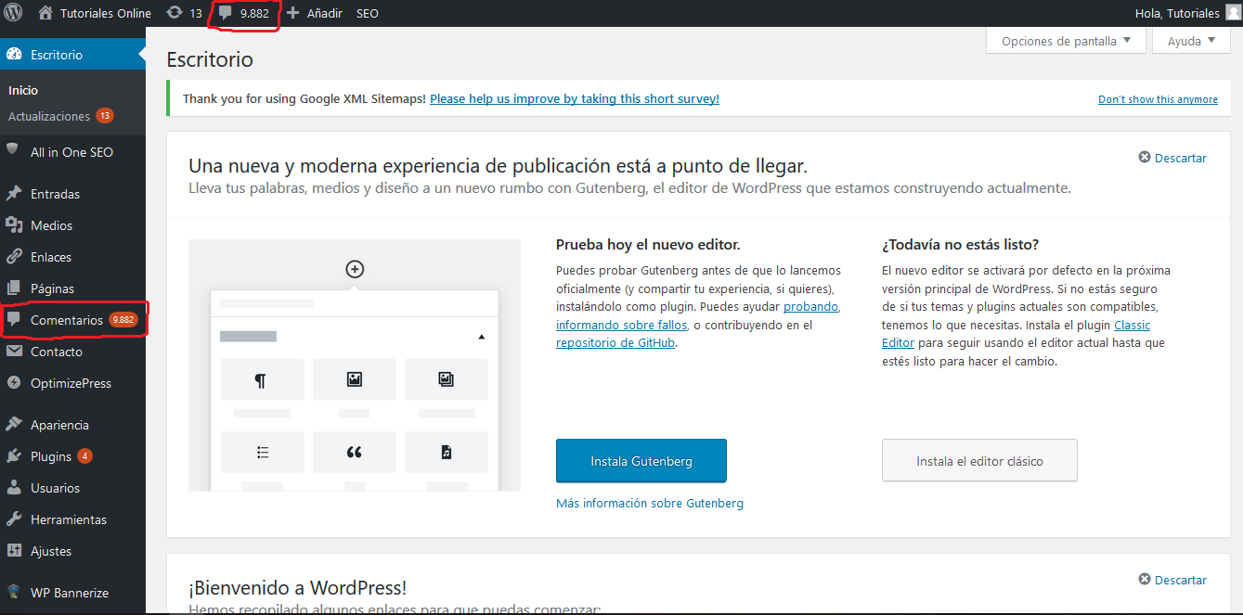Click Don't show this anymore link
The image size is (1243, 615).
click(x=1158, y=99)
